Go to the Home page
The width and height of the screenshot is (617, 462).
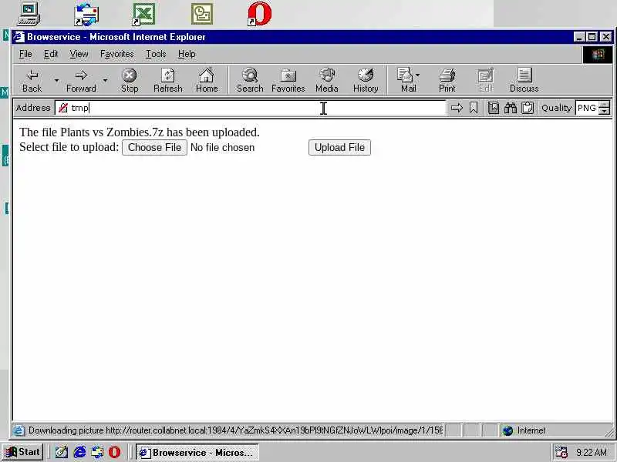tap(207, 81)
